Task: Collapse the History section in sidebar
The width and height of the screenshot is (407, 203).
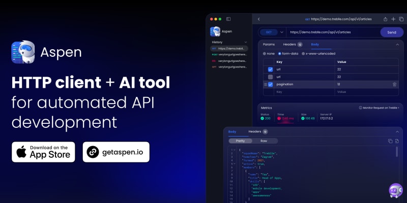Action: (x=246, y=42)
